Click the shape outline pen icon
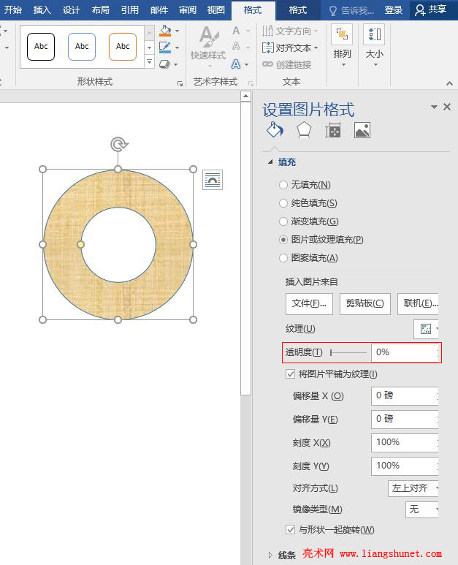The width and height of the screenshot is (458, 565). [165, 48]
